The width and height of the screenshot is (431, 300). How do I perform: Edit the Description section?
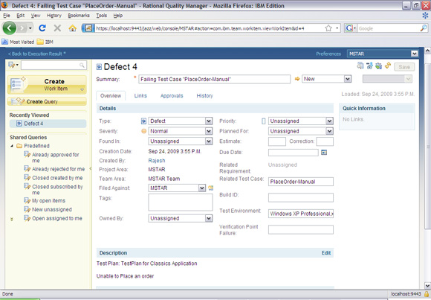click(x=326, y=252)
